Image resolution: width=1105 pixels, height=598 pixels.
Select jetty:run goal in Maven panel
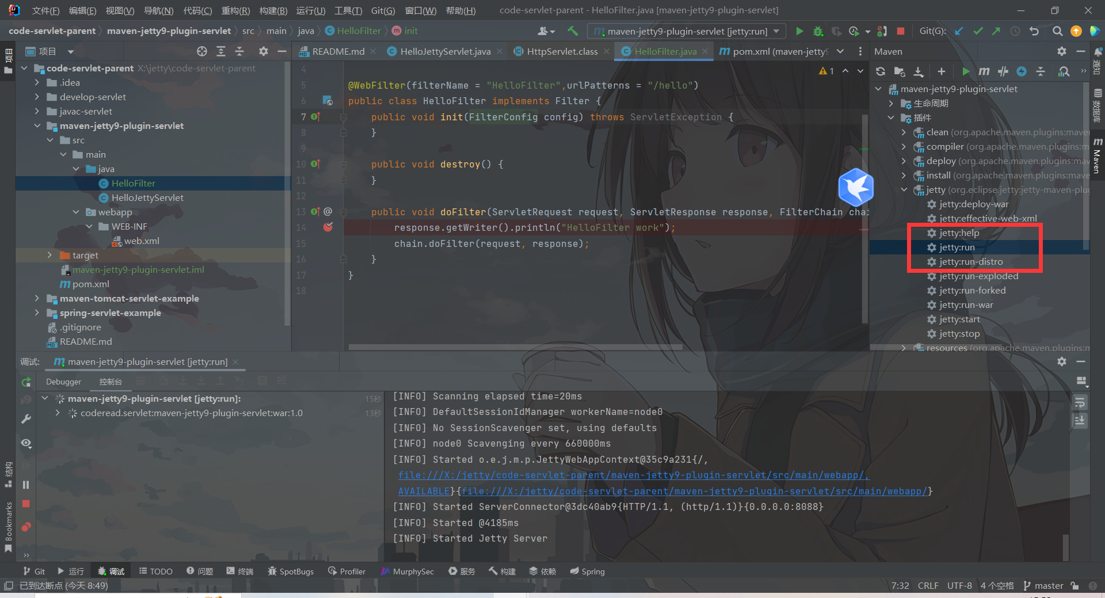click(x=957, y=247)
